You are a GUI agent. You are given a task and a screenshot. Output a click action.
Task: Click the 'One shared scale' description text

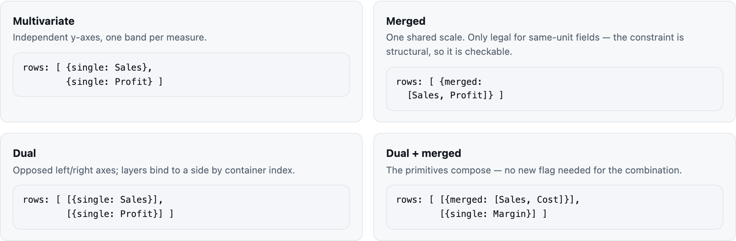pos(535,44)
